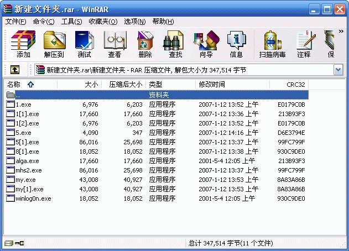Select the file icon of 8[1].exe

coord(11,151)
